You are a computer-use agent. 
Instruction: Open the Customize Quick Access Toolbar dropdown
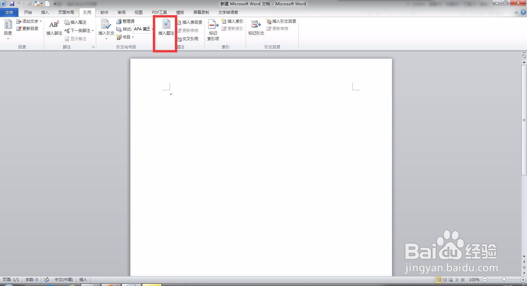(x=55, y=4)
